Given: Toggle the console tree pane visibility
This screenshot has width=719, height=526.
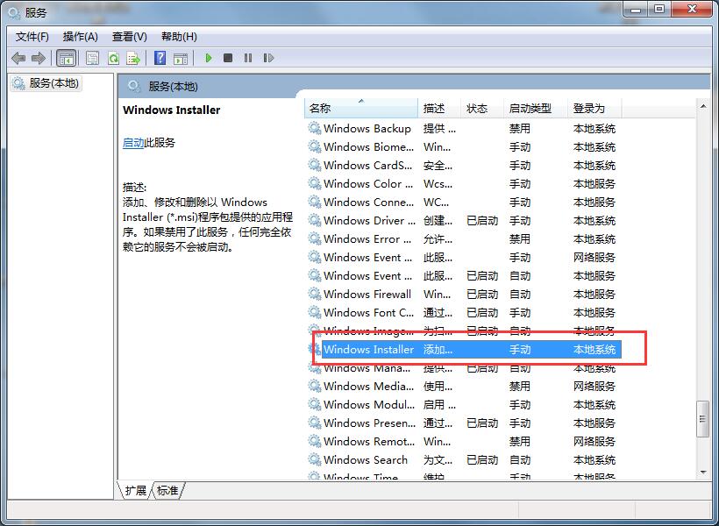Looking at the screenshot, I should click(x=67, y=58).
